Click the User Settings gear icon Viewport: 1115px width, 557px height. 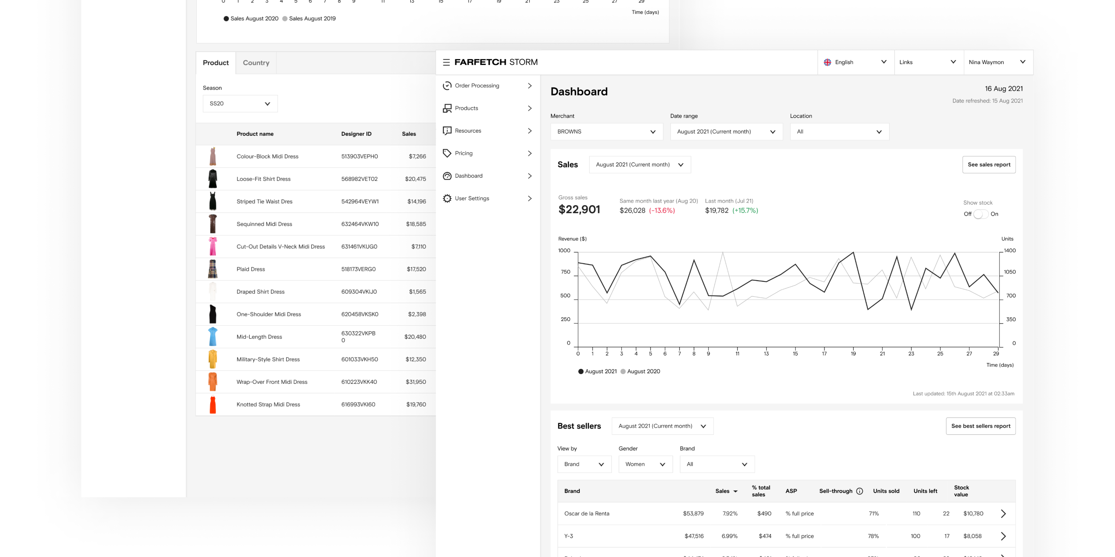(x=447, y=198)
